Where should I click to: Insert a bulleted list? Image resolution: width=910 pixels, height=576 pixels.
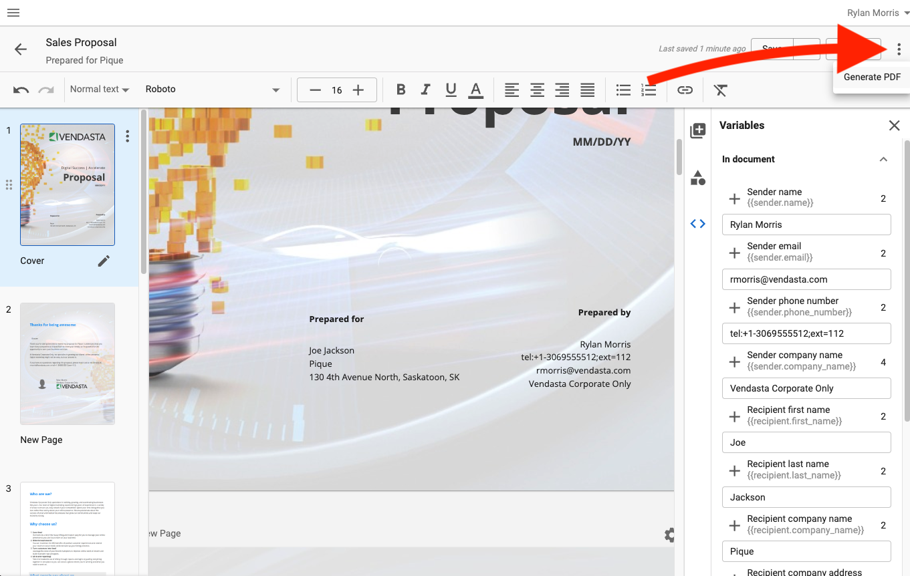[623, 90]
